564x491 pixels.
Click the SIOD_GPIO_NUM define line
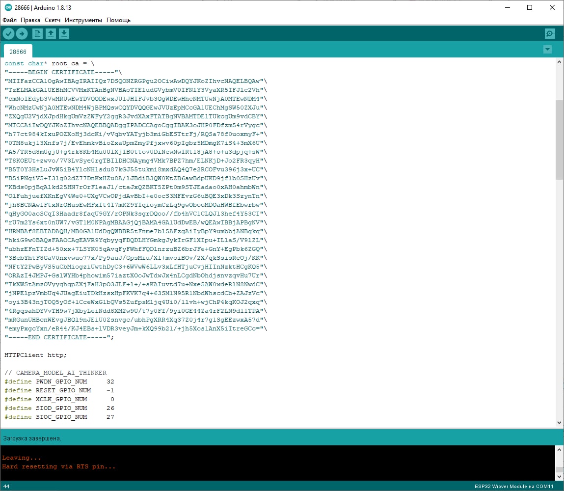tap(59, 409)
